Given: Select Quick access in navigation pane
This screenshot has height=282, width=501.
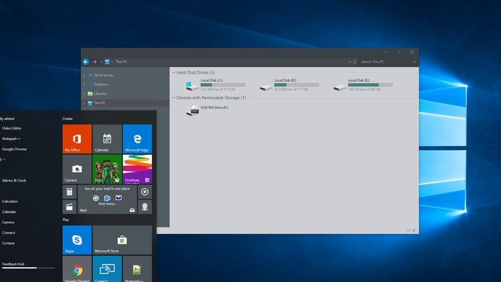Looking at the screenshot, I should pyautogui.click(x=104, y=75).
